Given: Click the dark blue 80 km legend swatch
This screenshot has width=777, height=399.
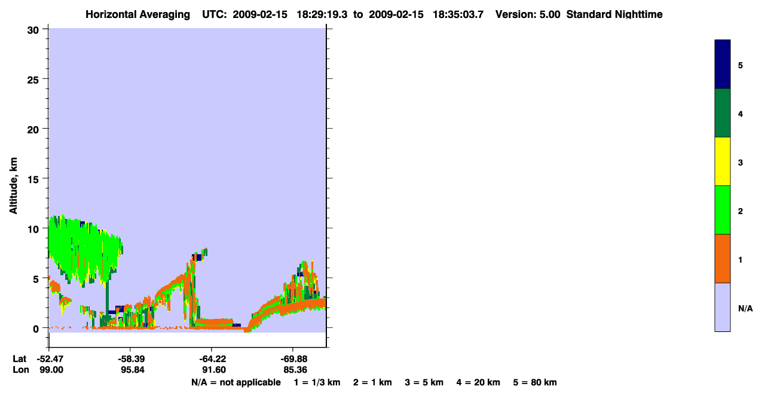Looking at the screenshot, I should (x=723, y=65).
